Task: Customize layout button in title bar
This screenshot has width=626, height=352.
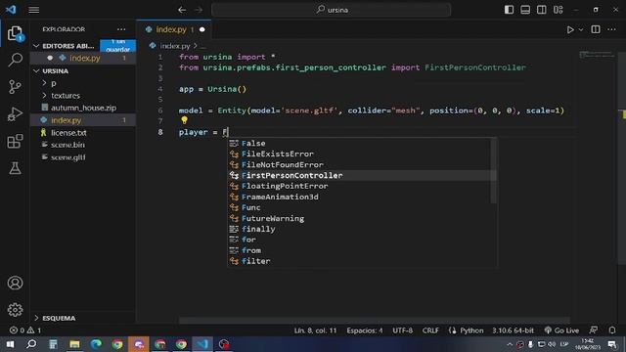Action: (x=559, y=10)
